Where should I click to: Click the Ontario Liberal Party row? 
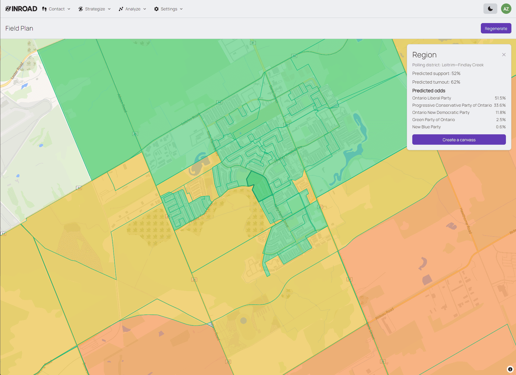pyautogui.click(x=459, y=98)
